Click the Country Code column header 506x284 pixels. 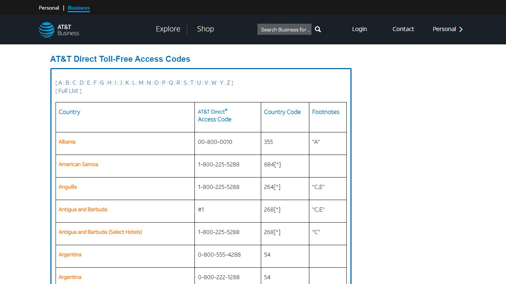(282, 112)
